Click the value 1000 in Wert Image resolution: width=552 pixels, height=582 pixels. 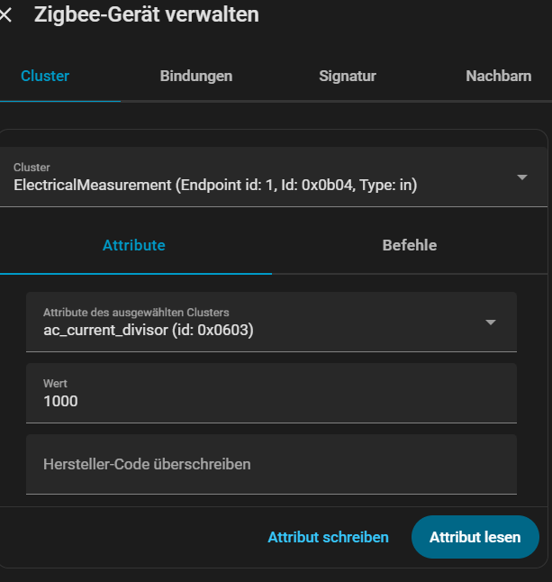pyautogui.click(x=61, y=401)
